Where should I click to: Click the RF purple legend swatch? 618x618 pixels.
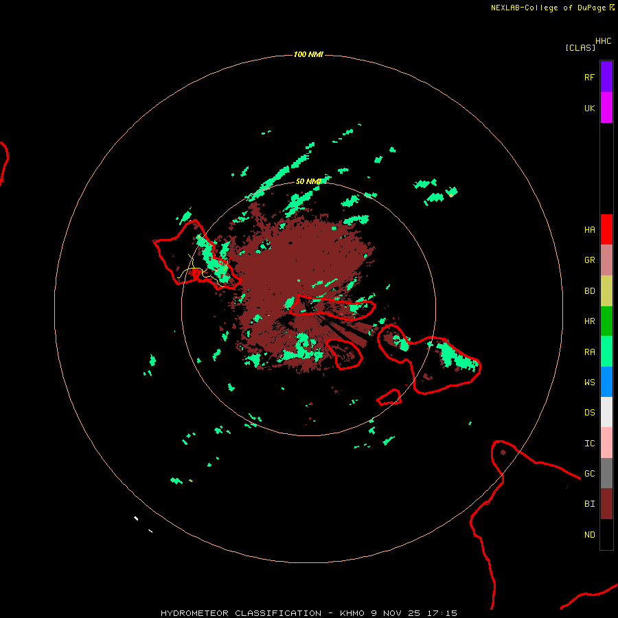point(606,77)
